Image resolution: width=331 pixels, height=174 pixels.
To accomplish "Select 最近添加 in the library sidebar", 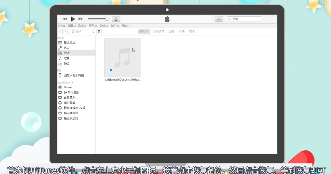I will (x=76, y=43).
